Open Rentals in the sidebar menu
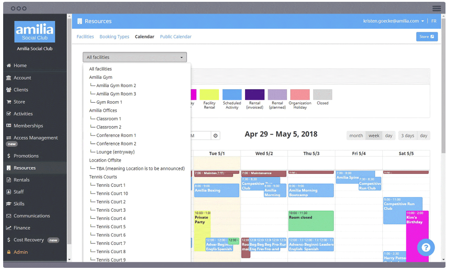Image resolution: width=450 pixels, height=271 pixels. [22, 180]
